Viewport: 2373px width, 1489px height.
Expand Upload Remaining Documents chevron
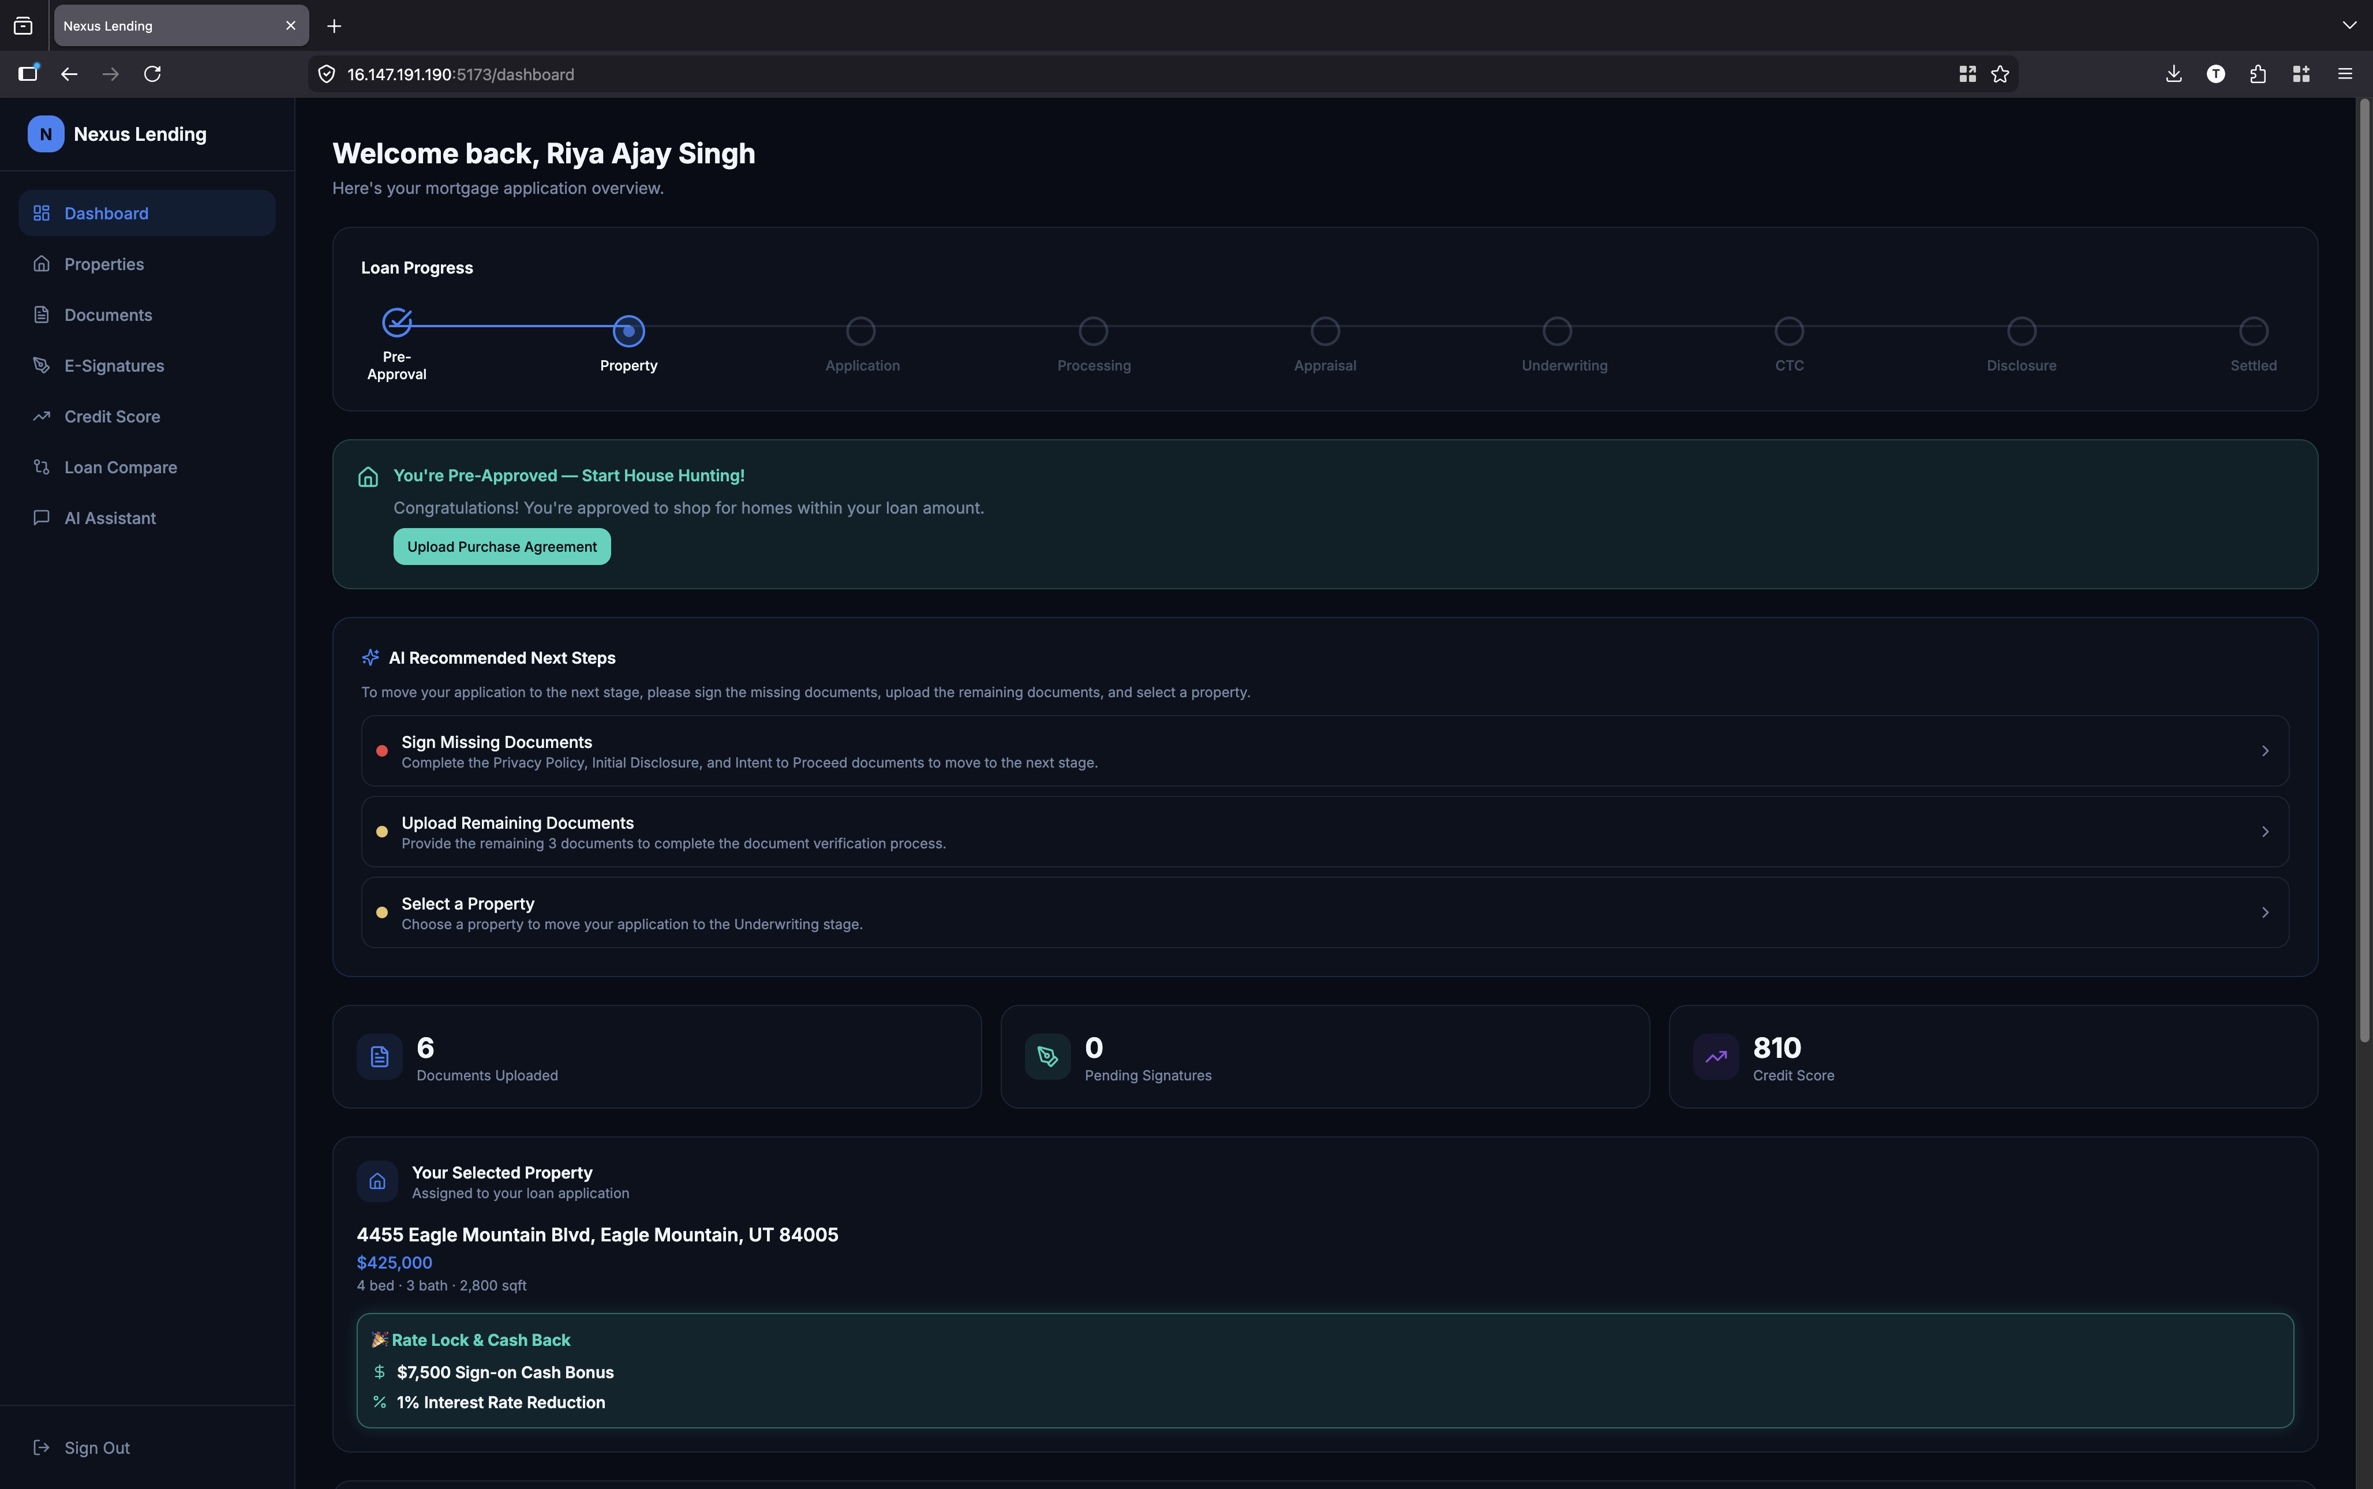[x=2265, y=831]
